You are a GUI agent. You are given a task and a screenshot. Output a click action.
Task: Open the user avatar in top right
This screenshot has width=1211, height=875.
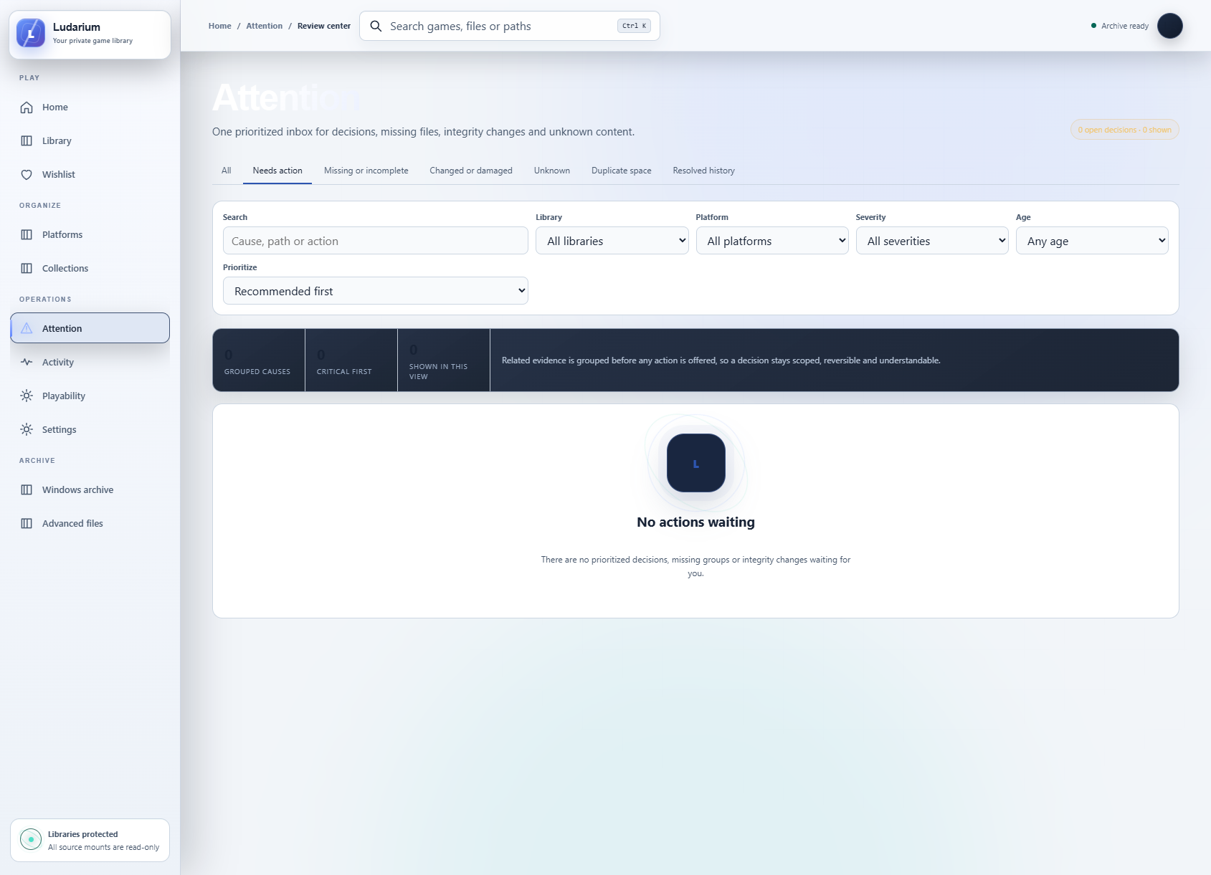tap(1169, 26)
